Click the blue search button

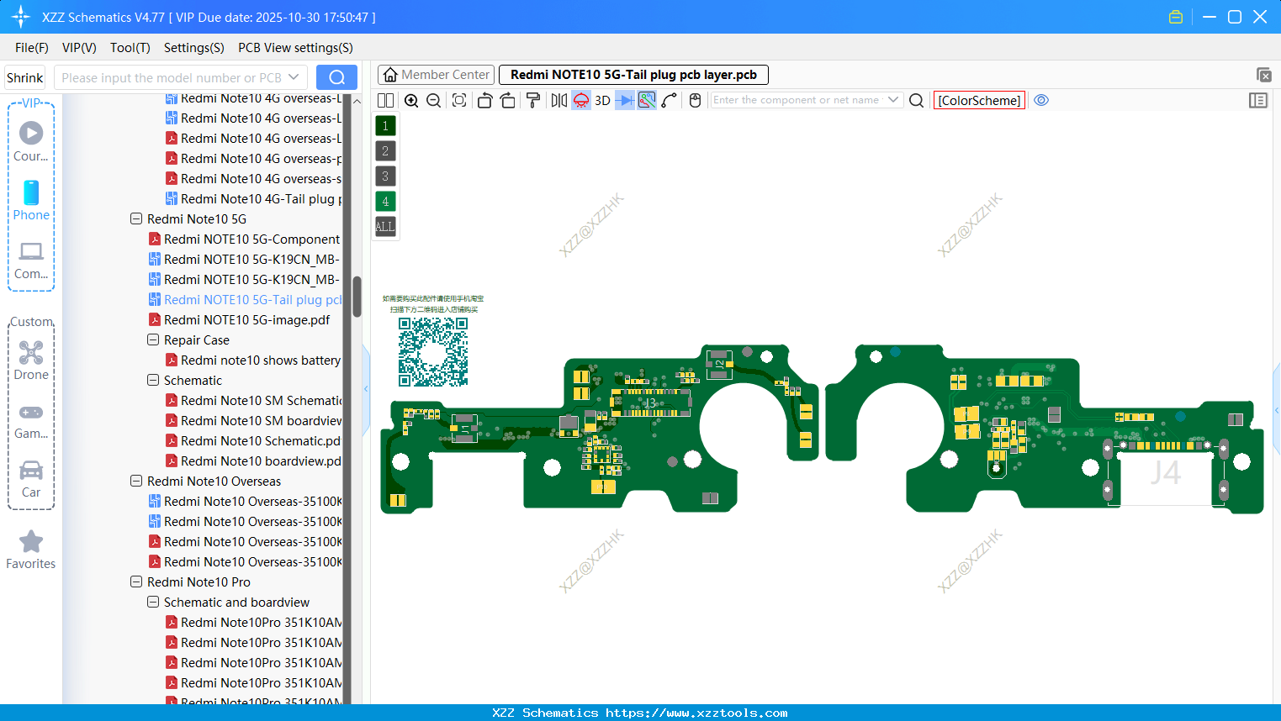click(336, 77)
